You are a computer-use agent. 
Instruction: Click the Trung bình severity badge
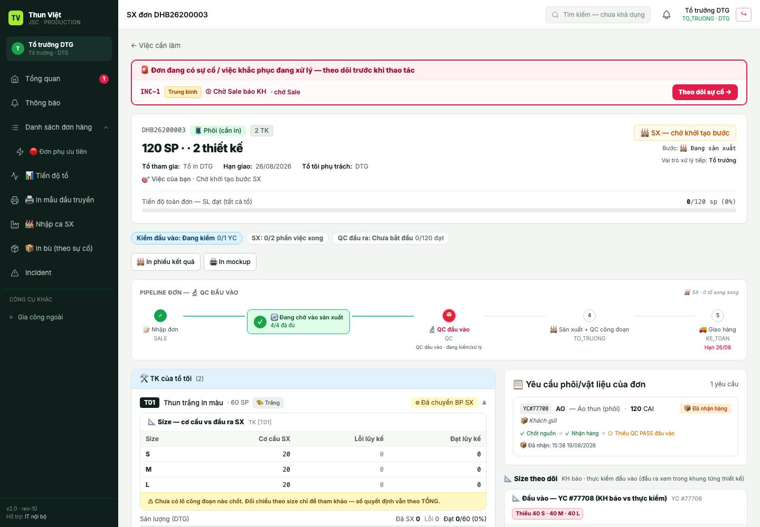[183, 92]
